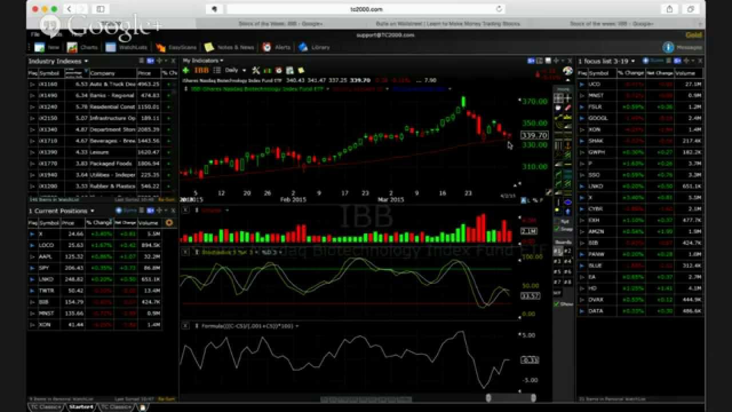The width and height of the screenshot is (732, 412).
Task: Toggle flag for GOOGL in focus list
Action: 582,118
